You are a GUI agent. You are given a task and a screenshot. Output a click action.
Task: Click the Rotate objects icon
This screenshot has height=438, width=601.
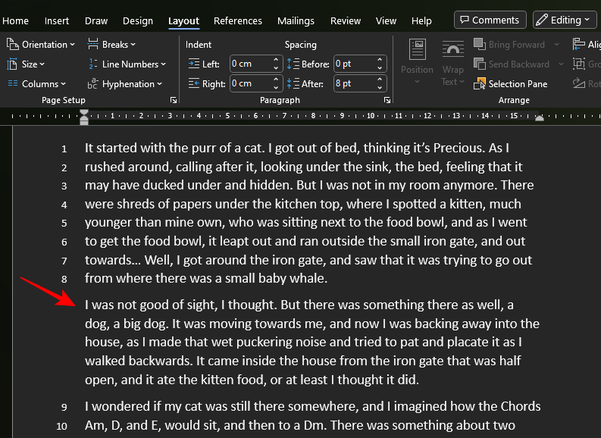579,83
